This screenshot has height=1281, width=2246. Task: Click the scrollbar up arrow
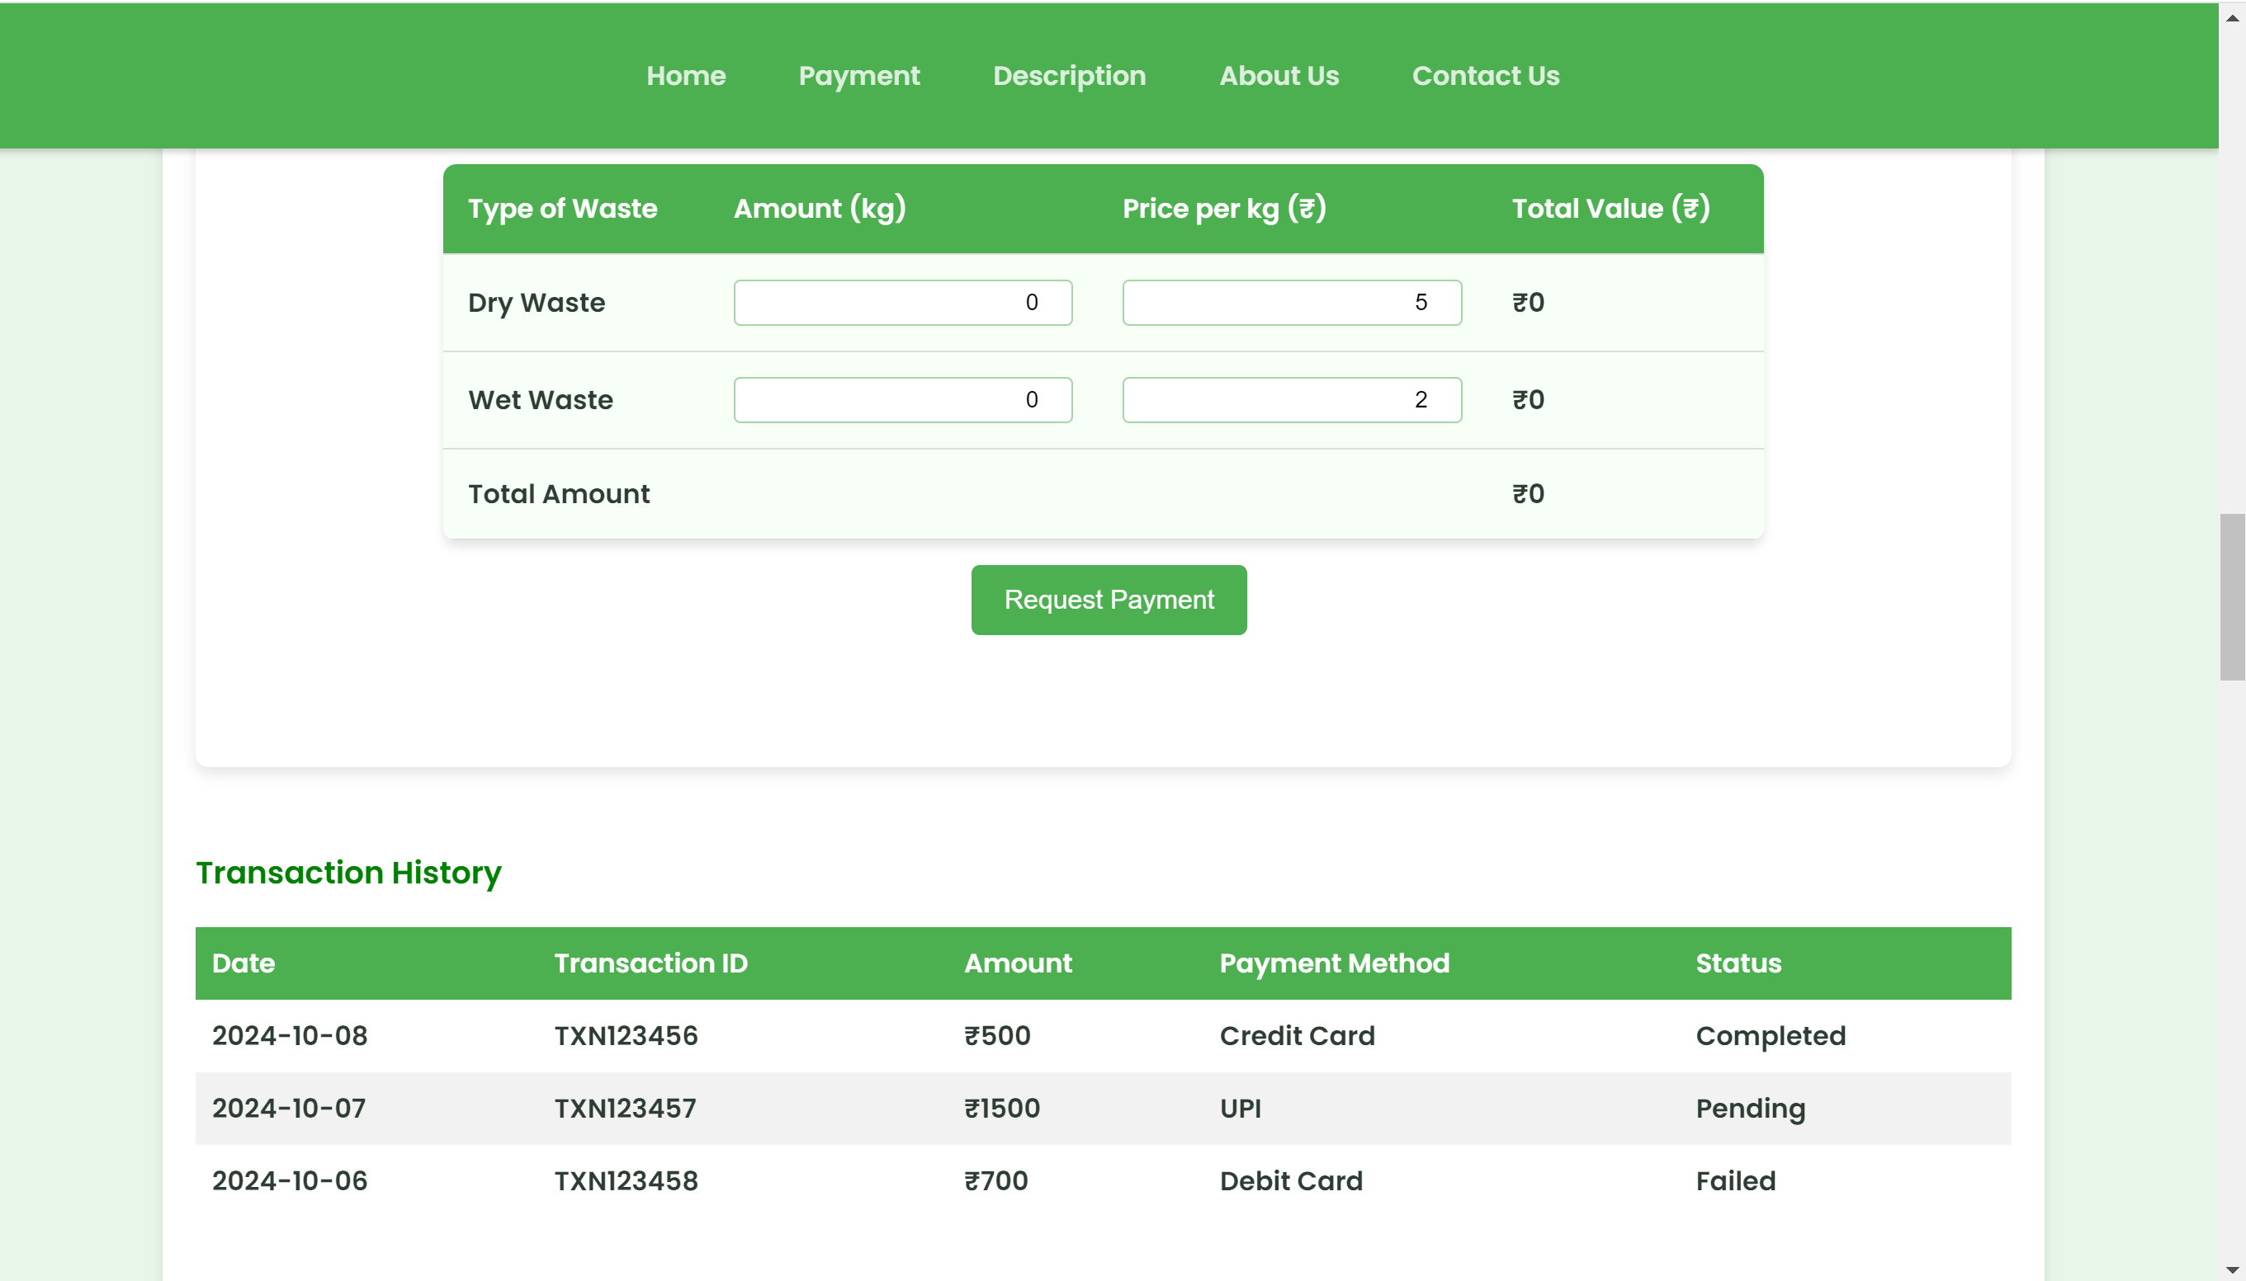[x=2232, y=17]
